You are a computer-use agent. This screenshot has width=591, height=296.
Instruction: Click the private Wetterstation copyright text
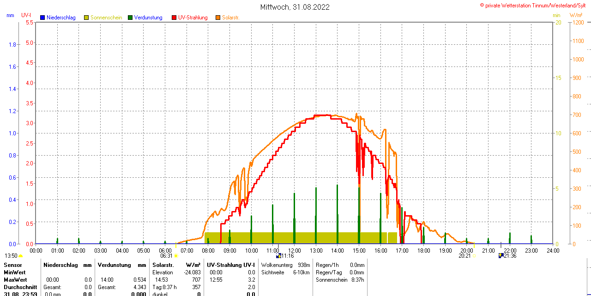pos(535,5)
